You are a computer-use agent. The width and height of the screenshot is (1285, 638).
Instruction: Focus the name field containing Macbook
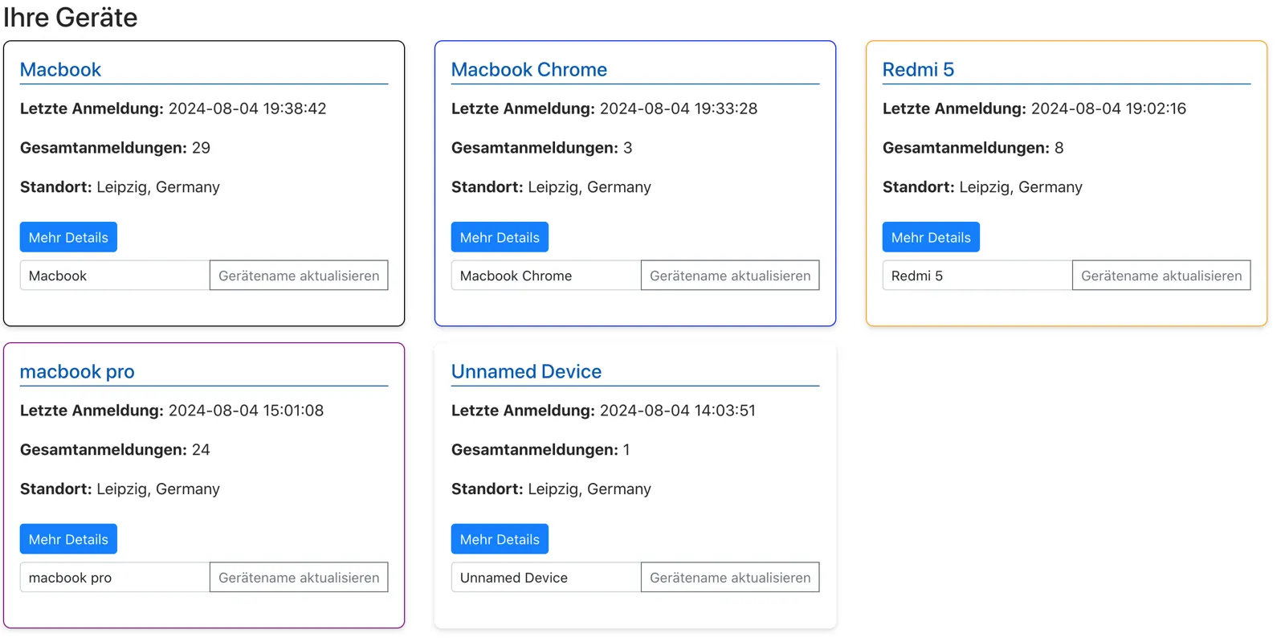(x=115, y=276)
